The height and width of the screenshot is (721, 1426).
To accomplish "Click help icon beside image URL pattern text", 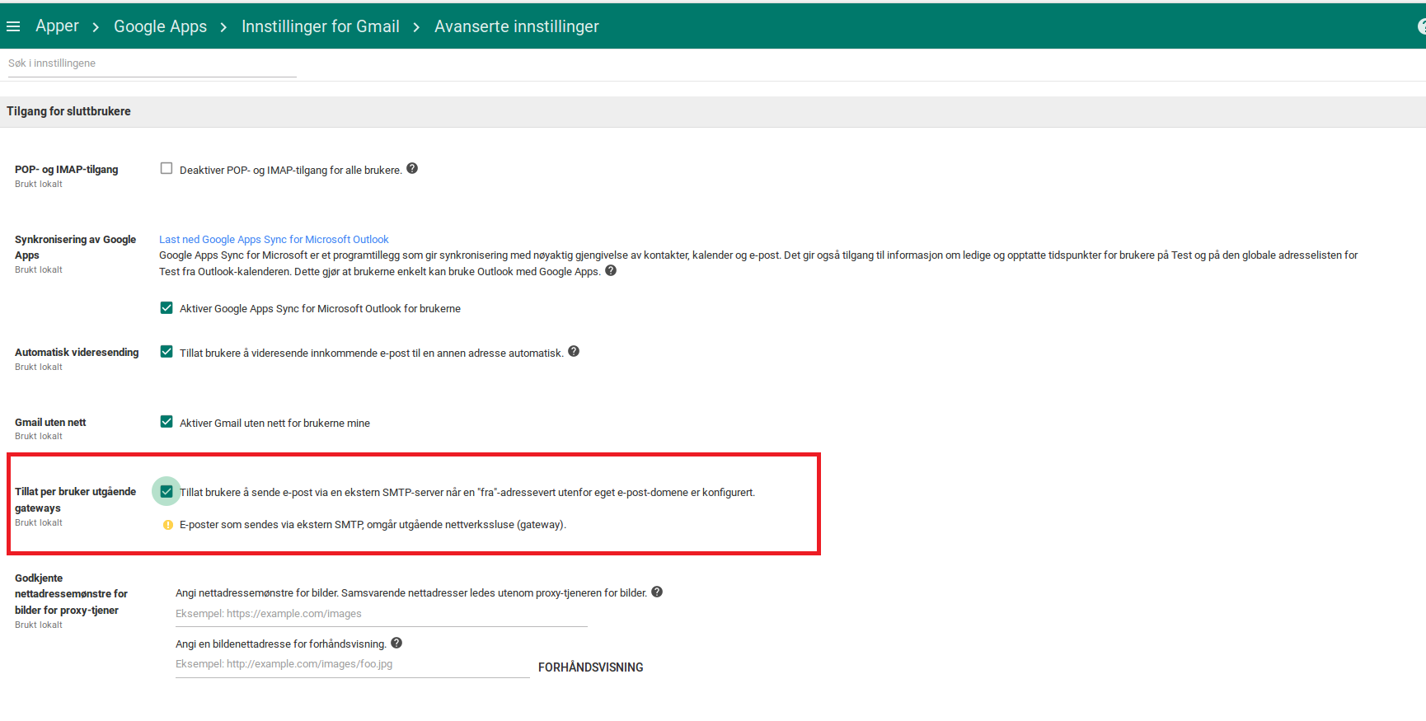I will [x=657, y=592].
